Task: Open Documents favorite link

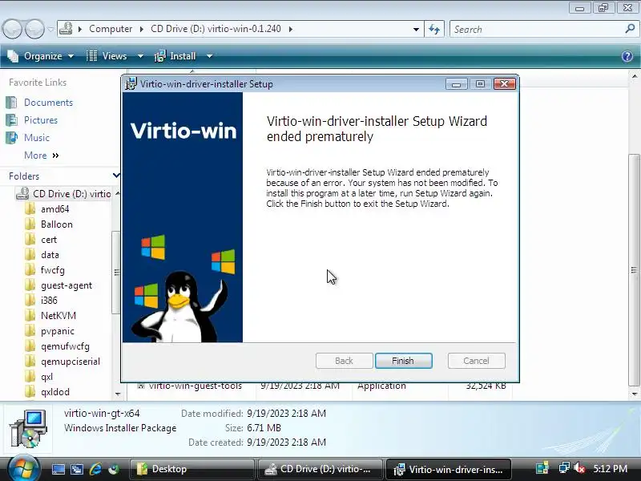Action: click(x=48, y=103)
